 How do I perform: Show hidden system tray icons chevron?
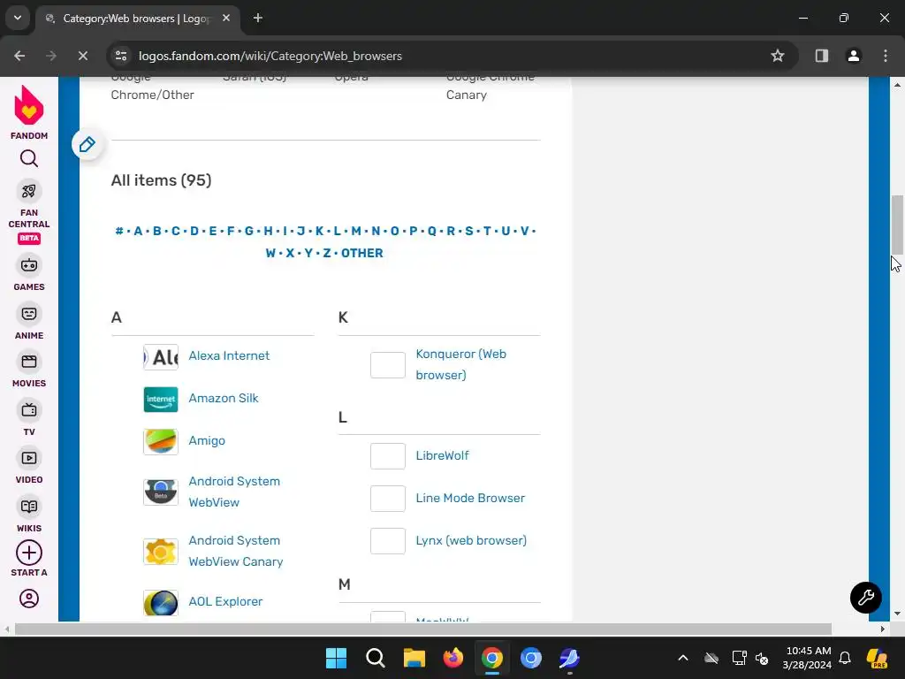683,658
